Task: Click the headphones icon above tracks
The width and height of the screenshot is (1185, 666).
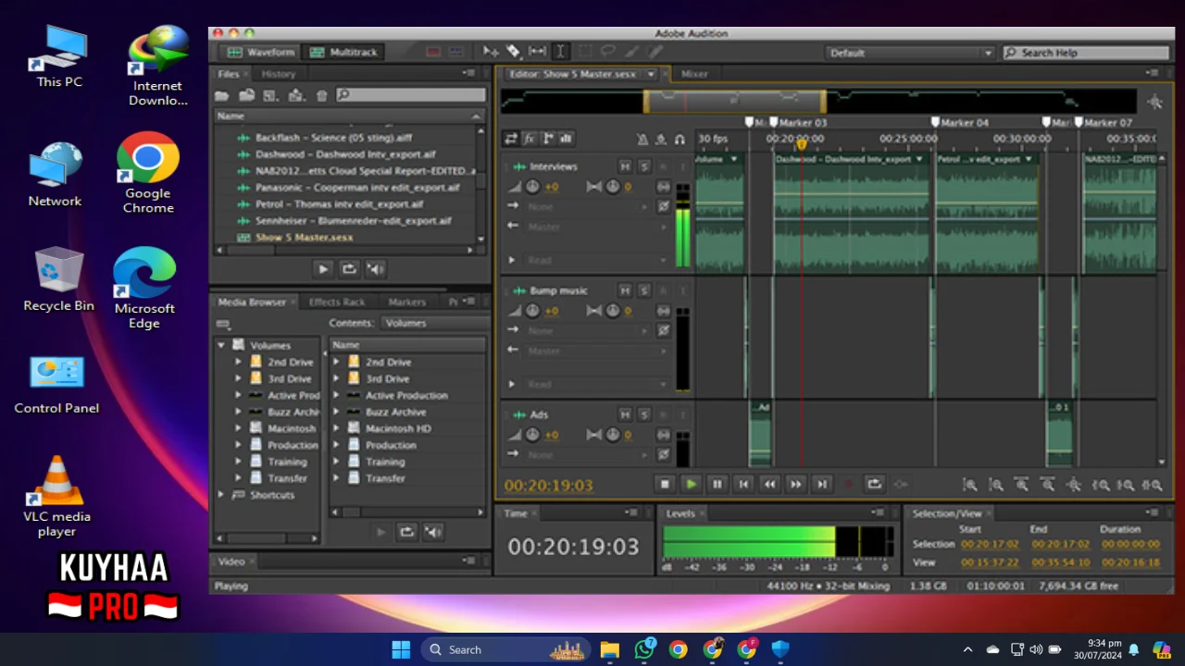Action: click(x=680, y=139)
